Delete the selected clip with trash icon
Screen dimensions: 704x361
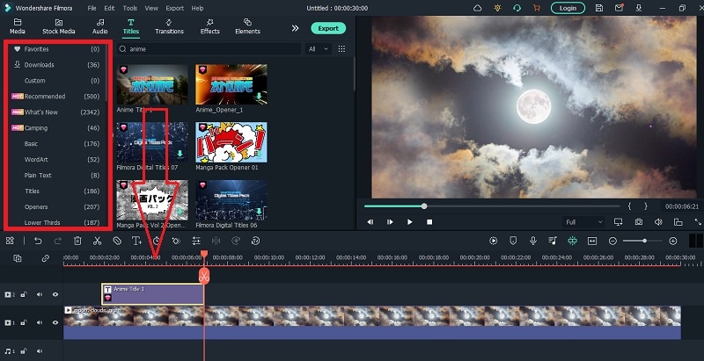[x=77, y=241]
